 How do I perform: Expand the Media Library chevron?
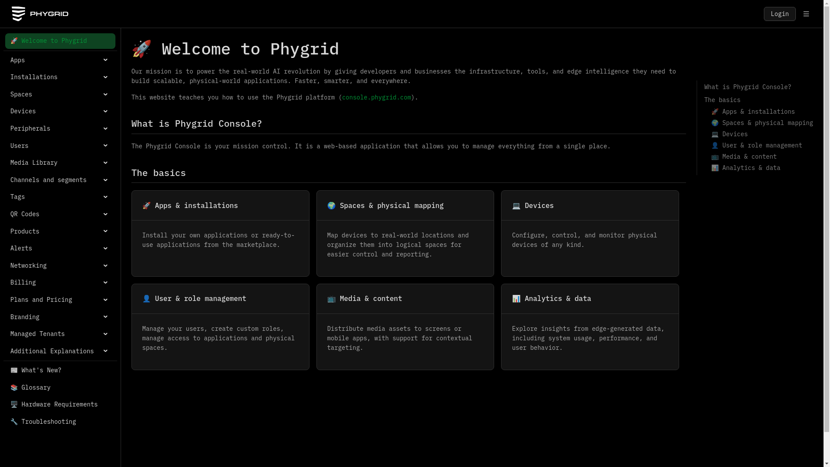105,163
